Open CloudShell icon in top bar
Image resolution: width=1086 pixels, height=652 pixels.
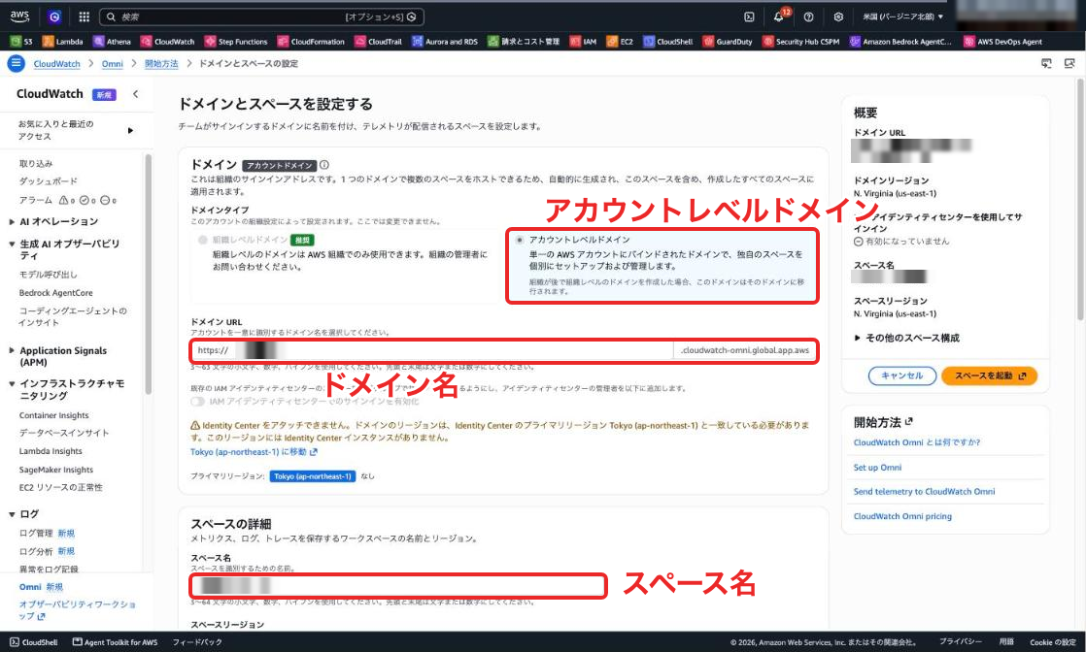point(749,16)
